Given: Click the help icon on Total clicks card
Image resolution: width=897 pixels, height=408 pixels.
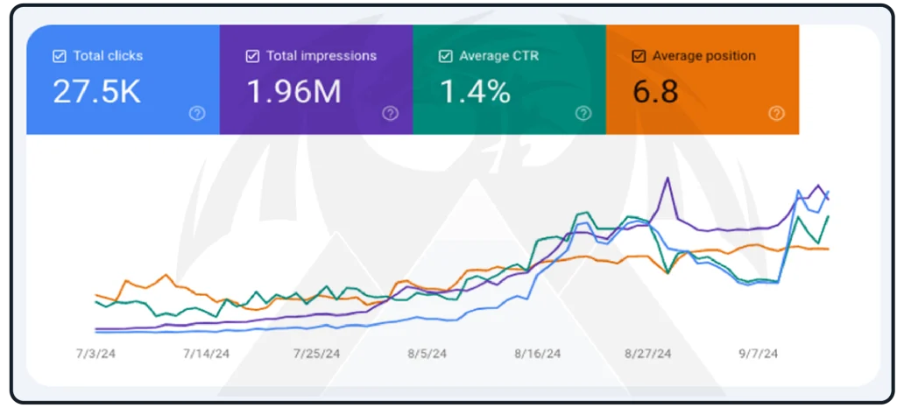Looking at the screenshot, I should tap(197, 113).
